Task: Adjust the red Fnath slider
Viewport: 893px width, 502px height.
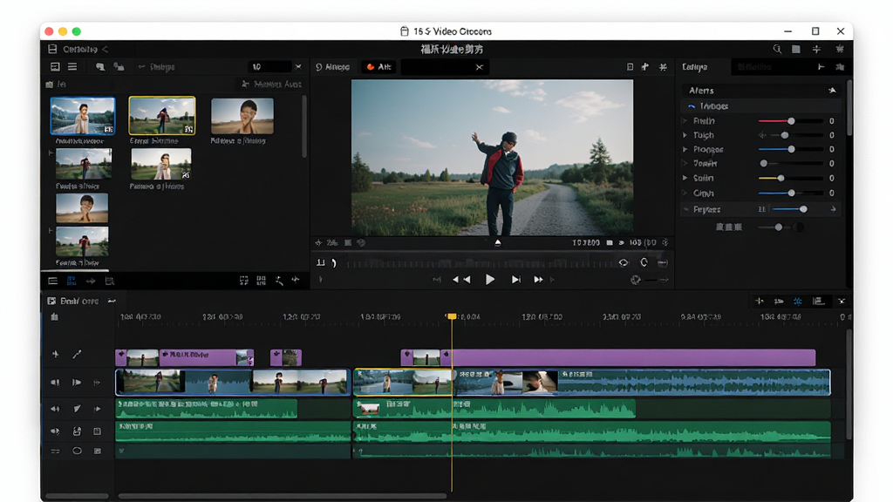Action: (x=791, y=120)
